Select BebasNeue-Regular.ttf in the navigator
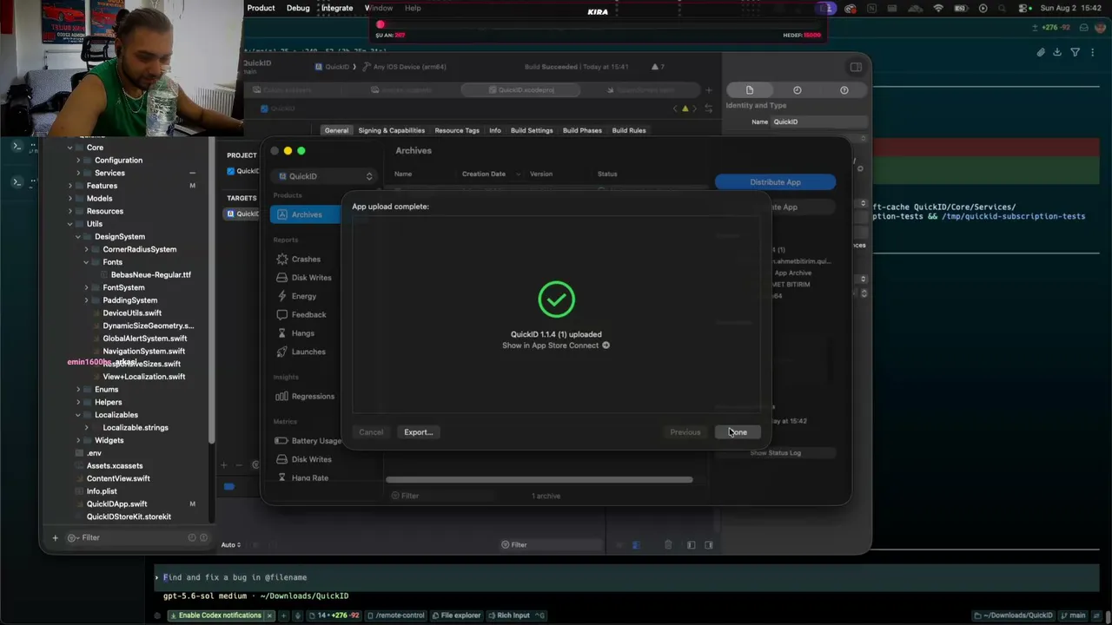Screen dimensions: 1112x625 (x=151, y=275)
